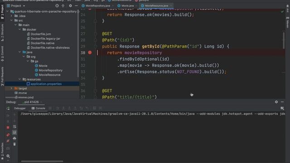Hide the Project panel with the minus icon
This screenshot has width=290, height=163.
pos(76,6)
